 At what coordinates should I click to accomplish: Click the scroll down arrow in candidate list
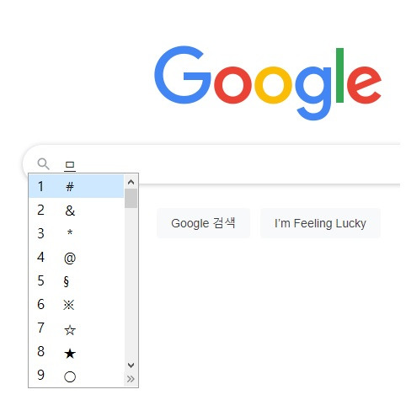click(131, 365)
